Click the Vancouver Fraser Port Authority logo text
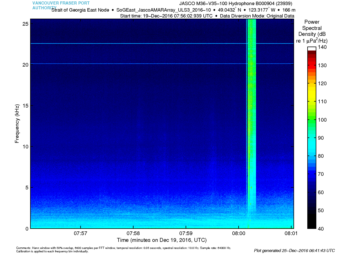This screenshot has width=338, height=254. tap(61, 5)
